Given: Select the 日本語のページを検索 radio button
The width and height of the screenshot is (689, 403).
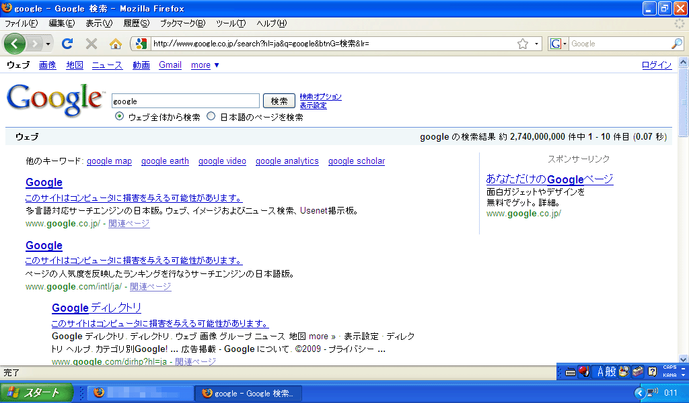Looking at the screenshot, I should [x=211, y=116].
